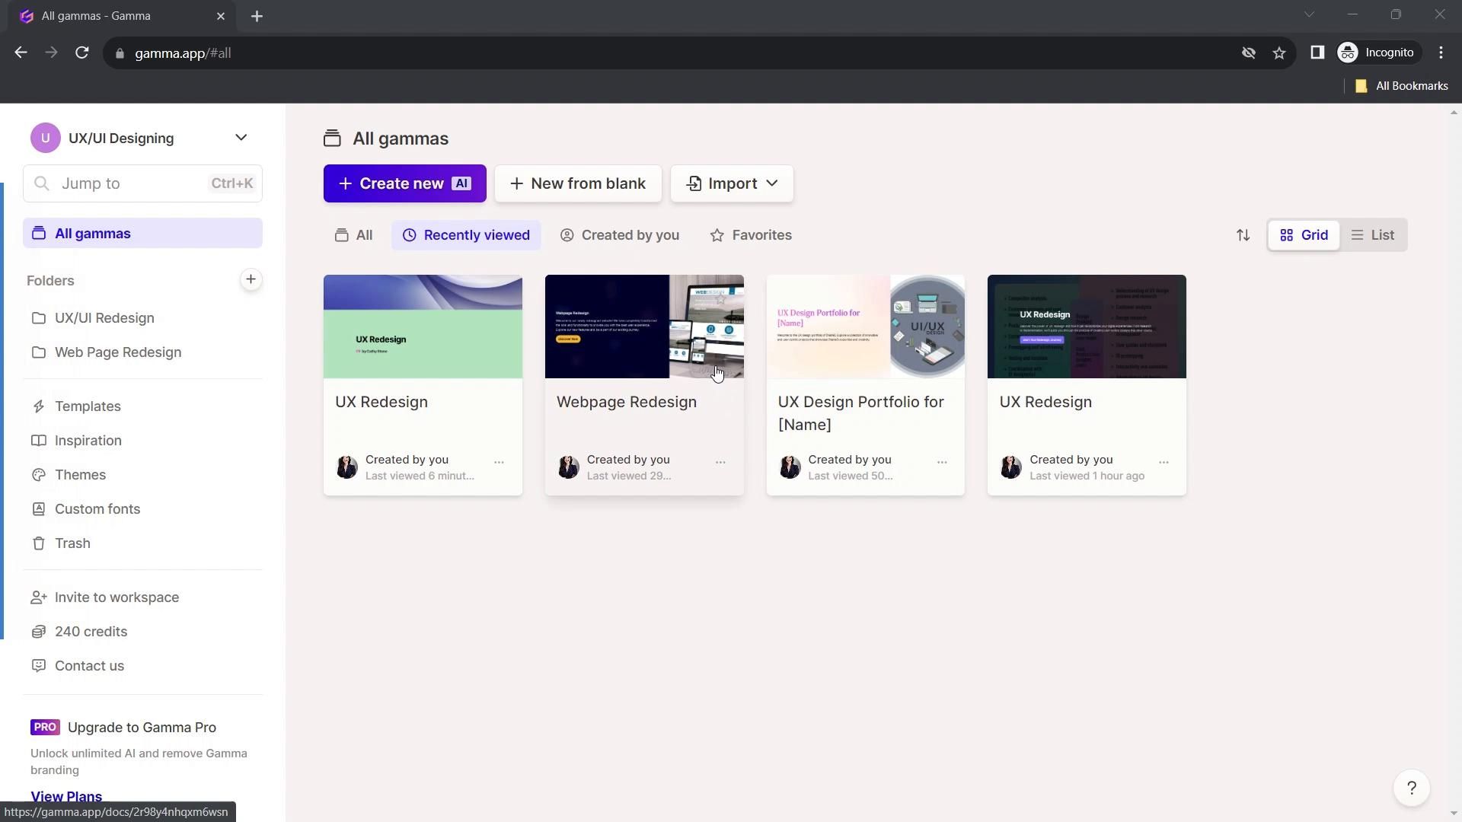Click the sort order arrows icon
This screenshot has width=1462, height=822.
[x=1243, y=235]
